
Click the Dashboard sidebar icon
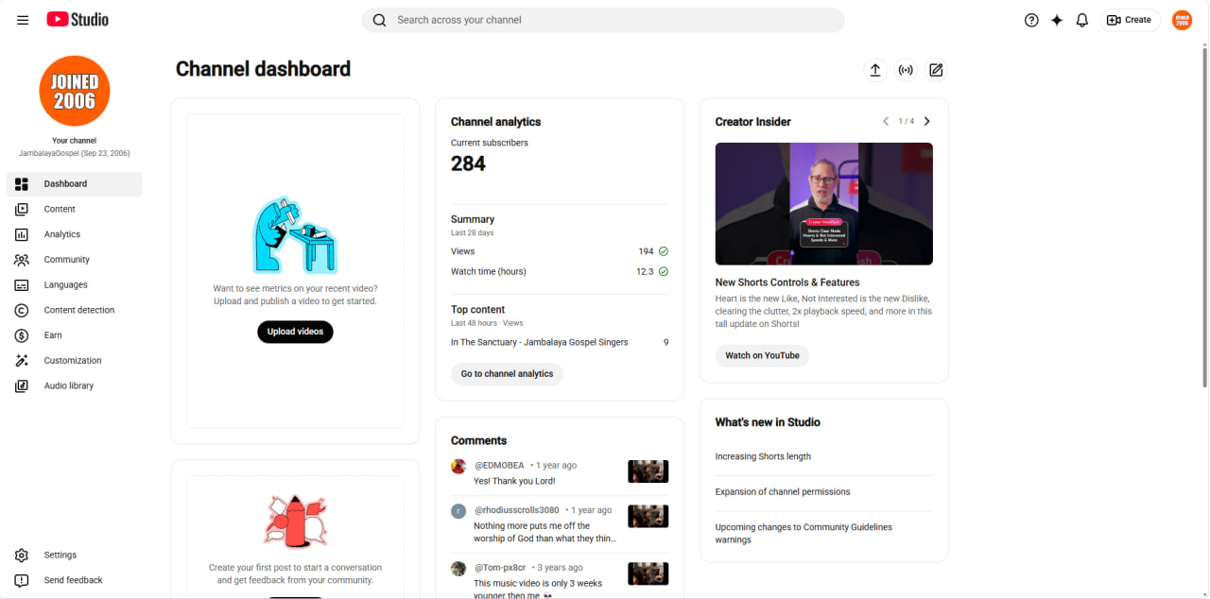22,184
